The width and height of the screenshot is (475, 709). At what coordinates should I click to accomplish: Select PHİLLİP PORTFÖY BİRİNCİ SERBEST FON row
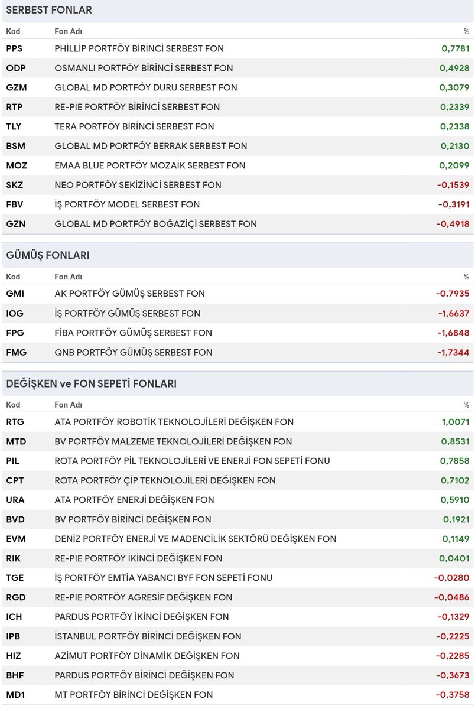(237, 48)
